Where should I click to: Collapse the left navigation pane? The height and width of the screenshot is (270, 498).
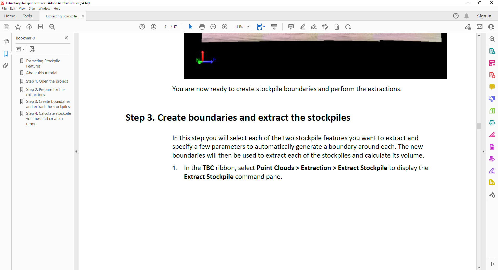pos(76,151)
